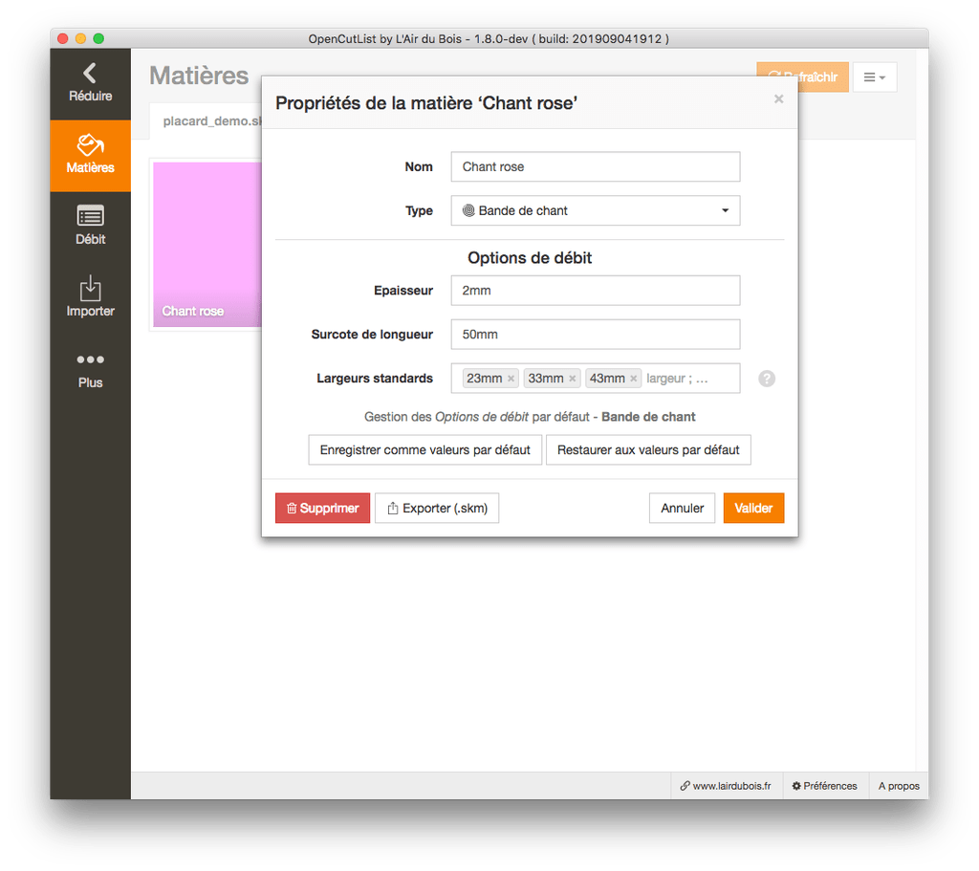Click the help question mark icon
The width and height of the screenshot is (979, 871).
point(767,379)
